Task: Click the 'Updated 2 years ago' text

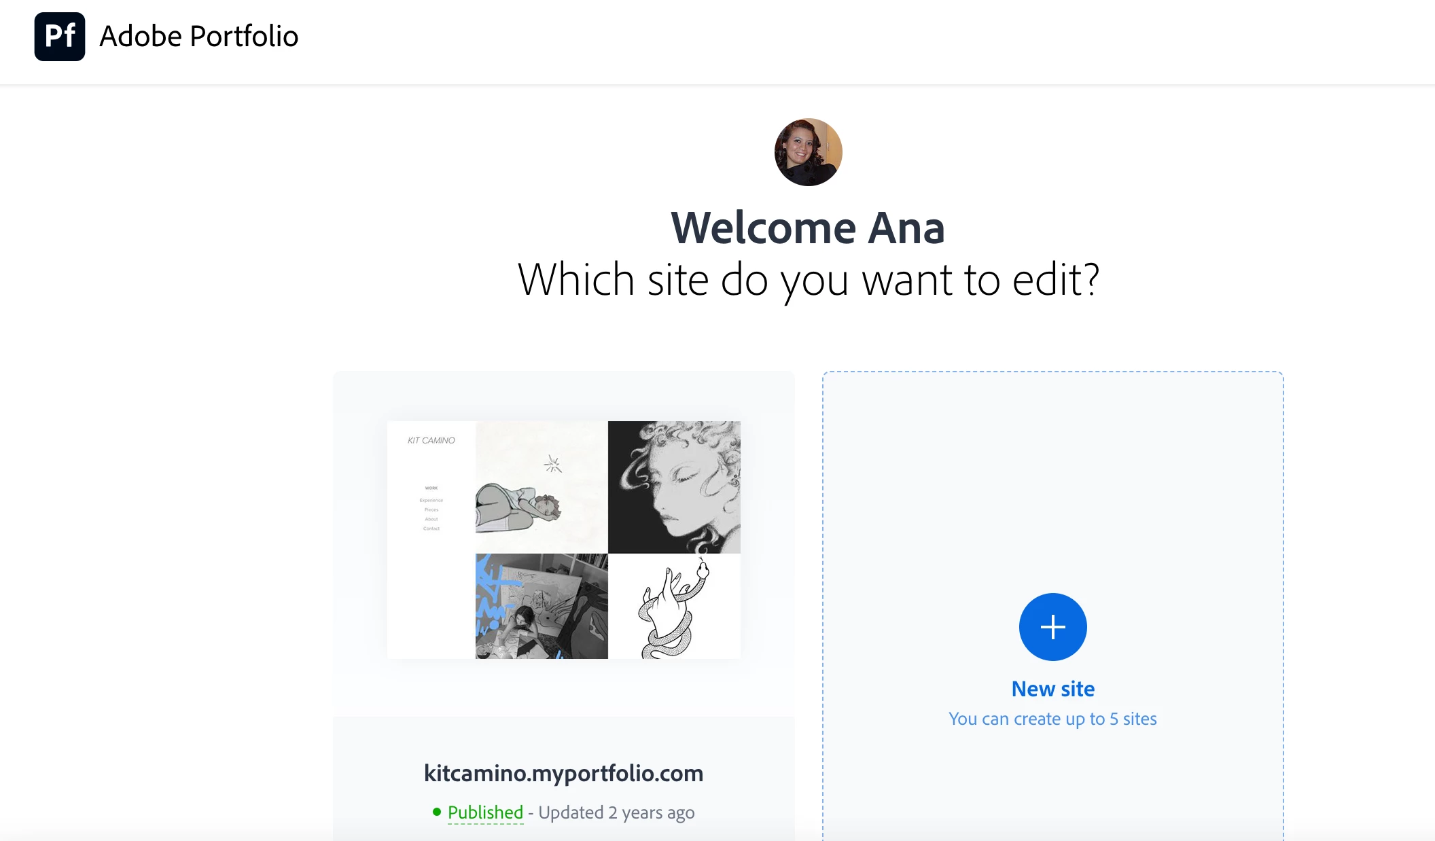Action: coord(616,812)
